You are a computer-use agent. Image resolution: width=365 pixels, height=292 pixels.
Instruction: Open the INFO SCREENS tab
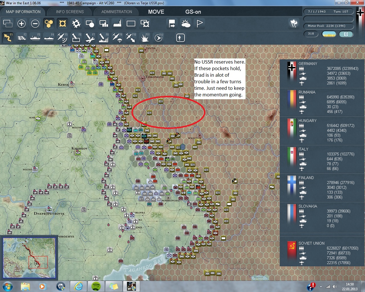point(70,12)
